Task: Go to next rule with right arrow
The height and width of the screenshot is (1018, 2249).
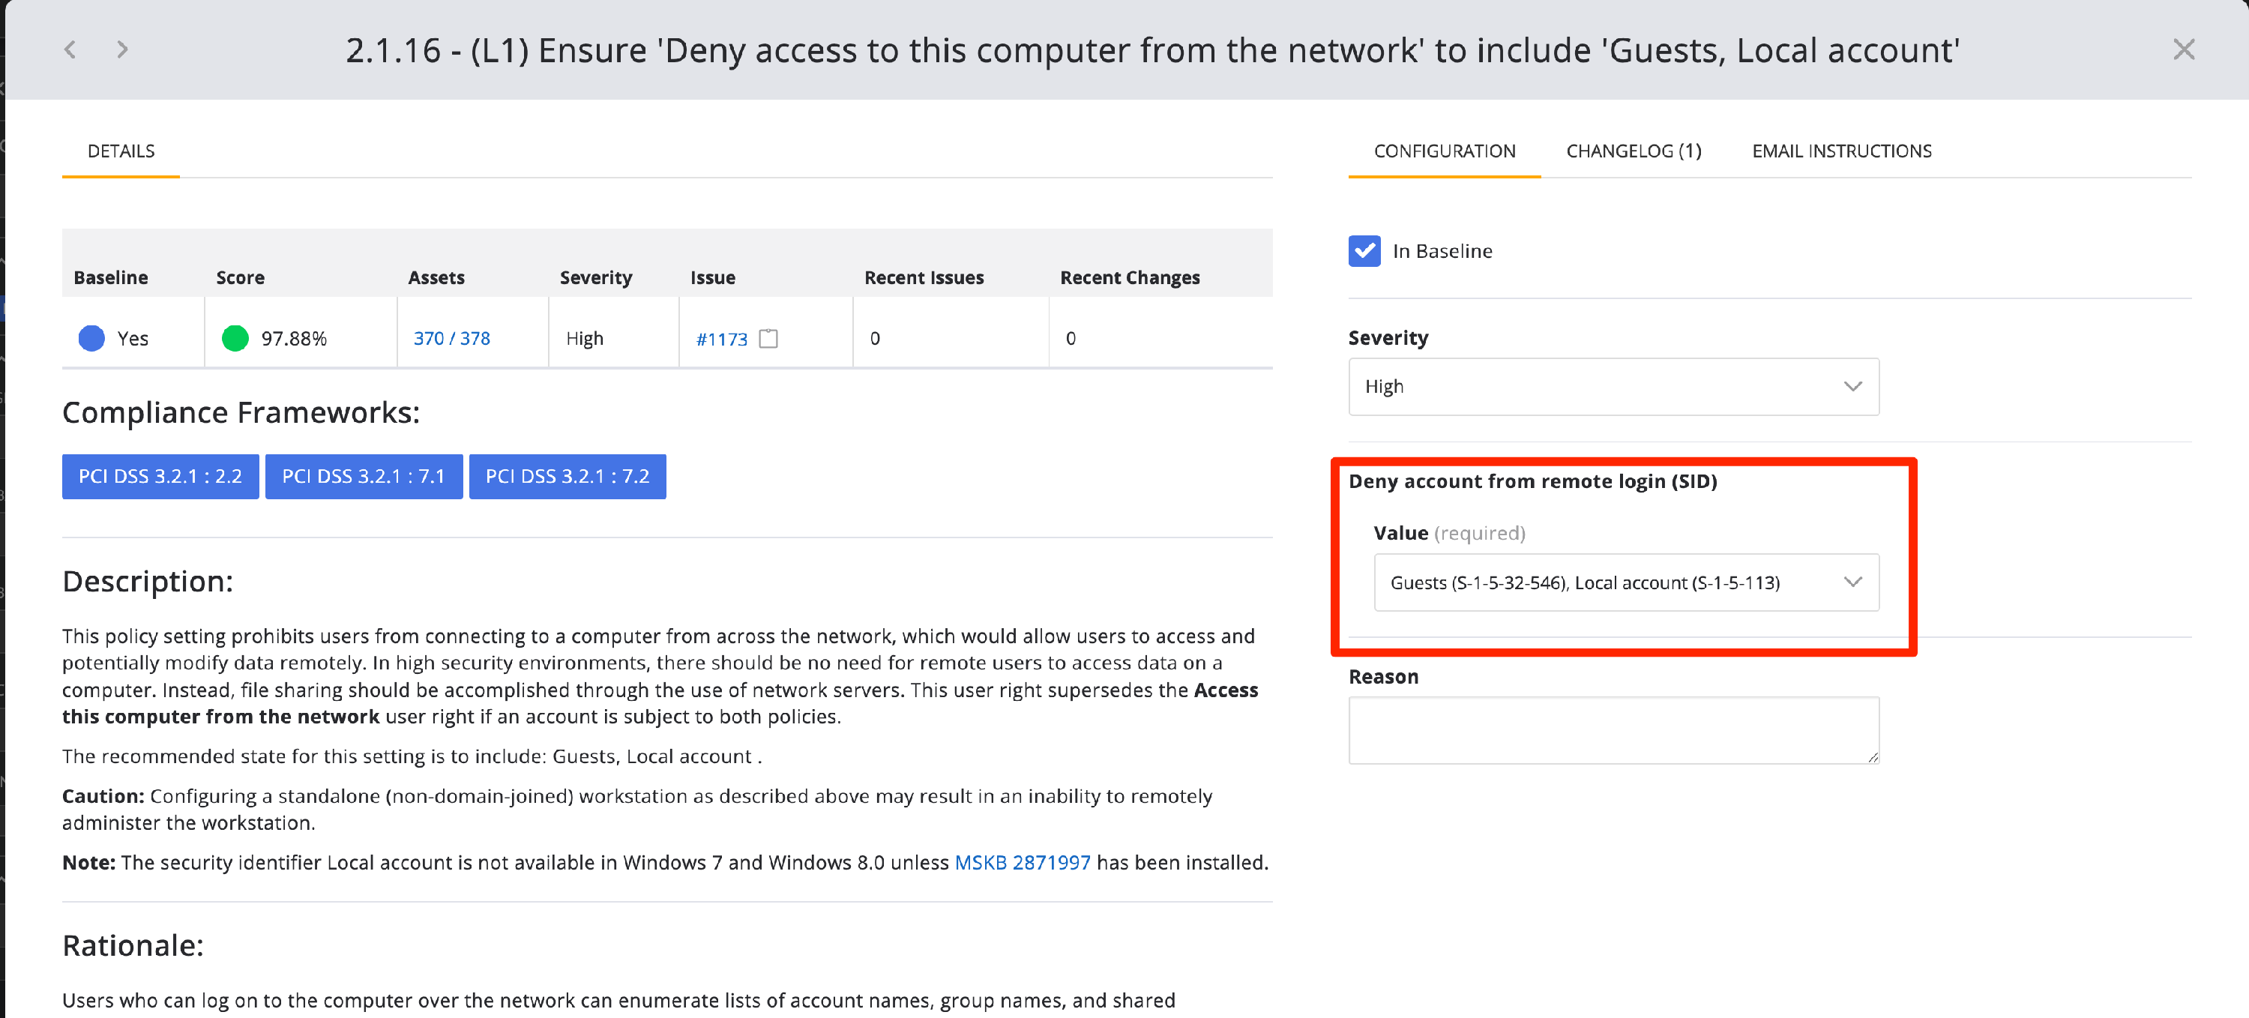Action: click(x=122, y=49)
